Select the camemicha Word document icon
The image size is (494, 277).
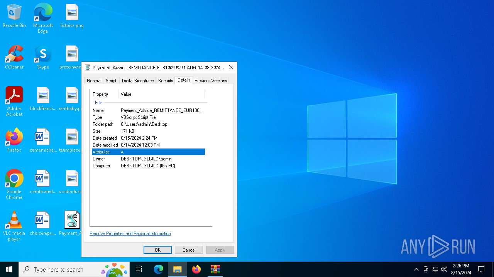point(43,140)
